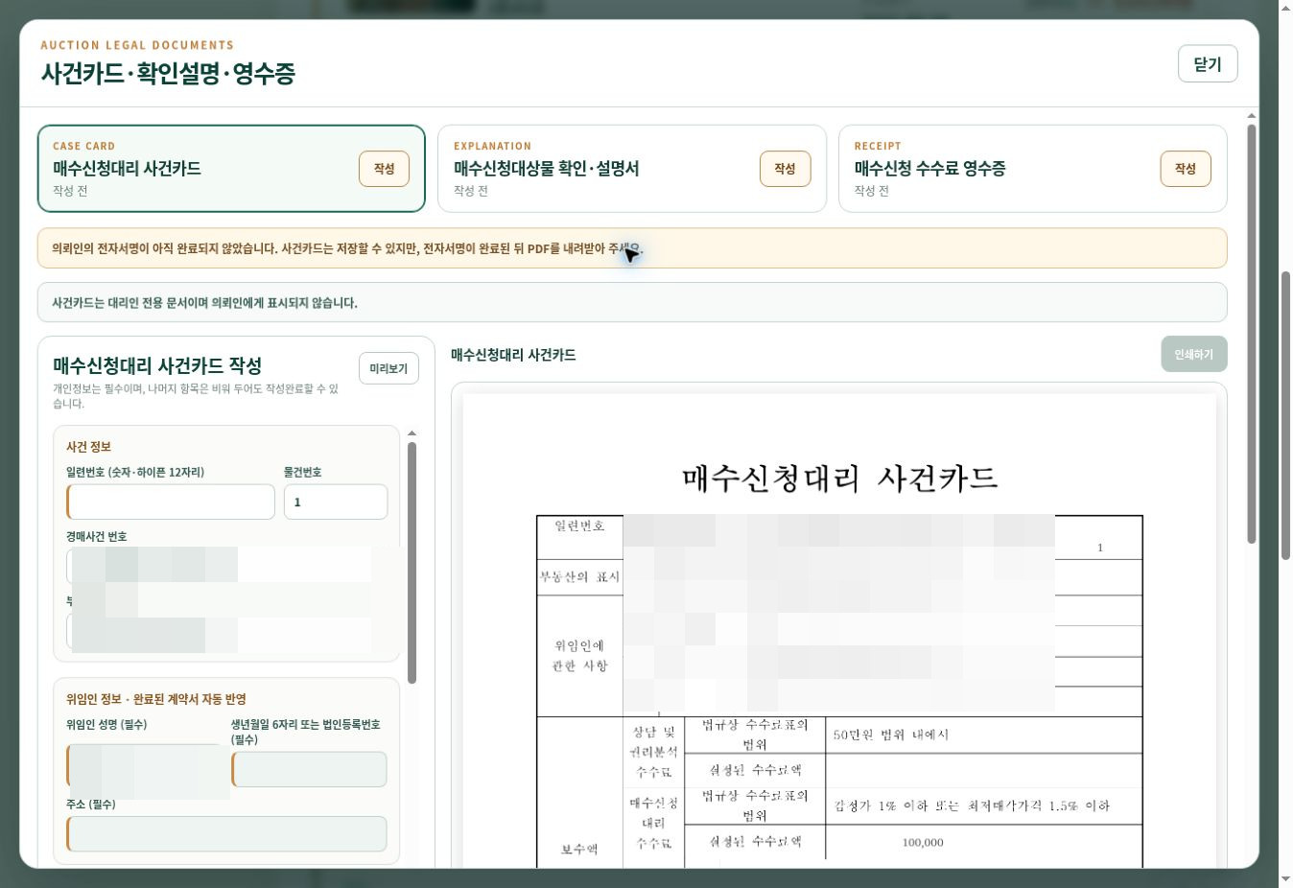Click the 생년월일 6자리 input field
The width and height of the screenshot is (1293, 888).
click(309, 769)
